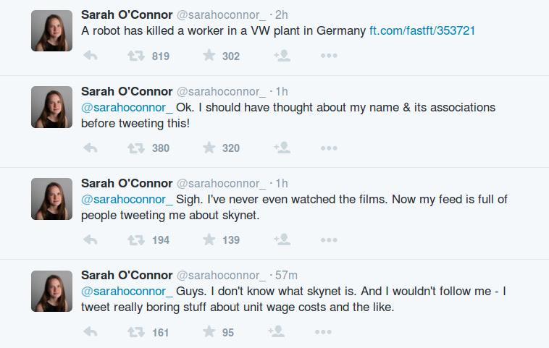Open the ft.com/fastft/353721 link
The width and height of the screenshot is (549, 348).
pyautogui.click(x=422, y=31)
